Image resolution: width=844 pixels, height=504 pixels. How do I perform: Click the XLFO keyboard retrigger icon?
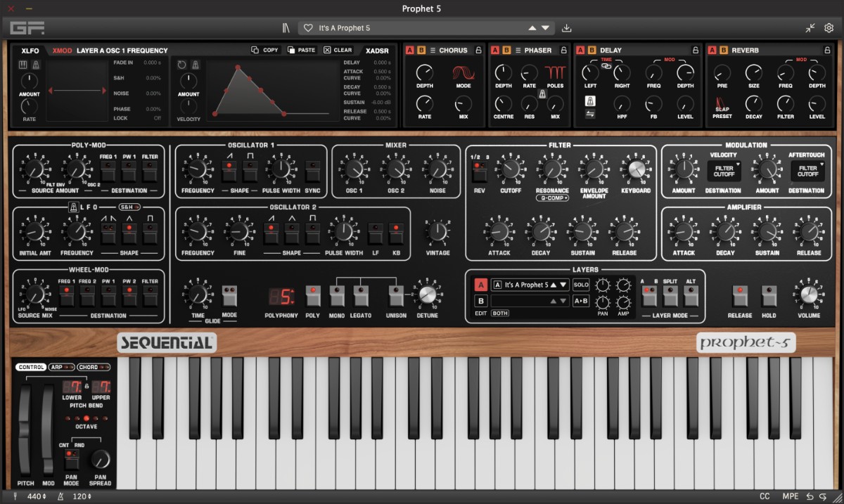tap(24, 65)
